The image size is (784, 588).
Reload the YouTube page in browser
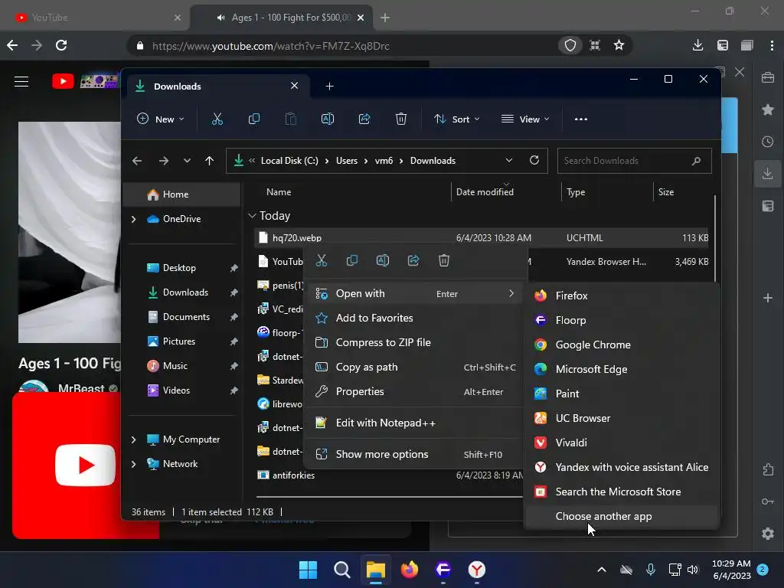(x=61, y=45)
